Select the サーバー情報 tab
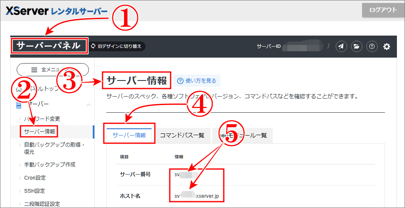 pyautogui.click(x=129, y=135)
